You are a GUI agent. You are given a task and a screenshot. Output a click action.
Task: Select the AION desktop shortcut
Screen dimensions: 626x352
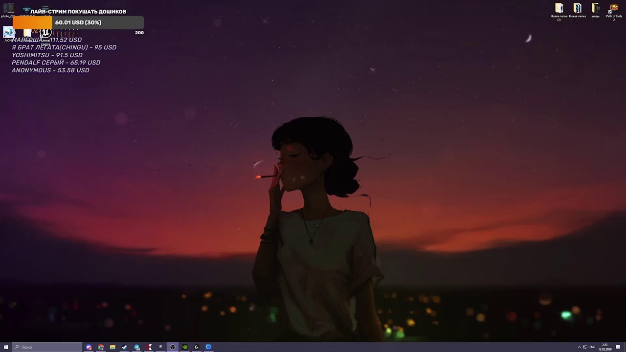[x=8, y=34]
